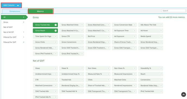
Task: Show help for CTR under Net of GIVT
Action: pos(55,80)
